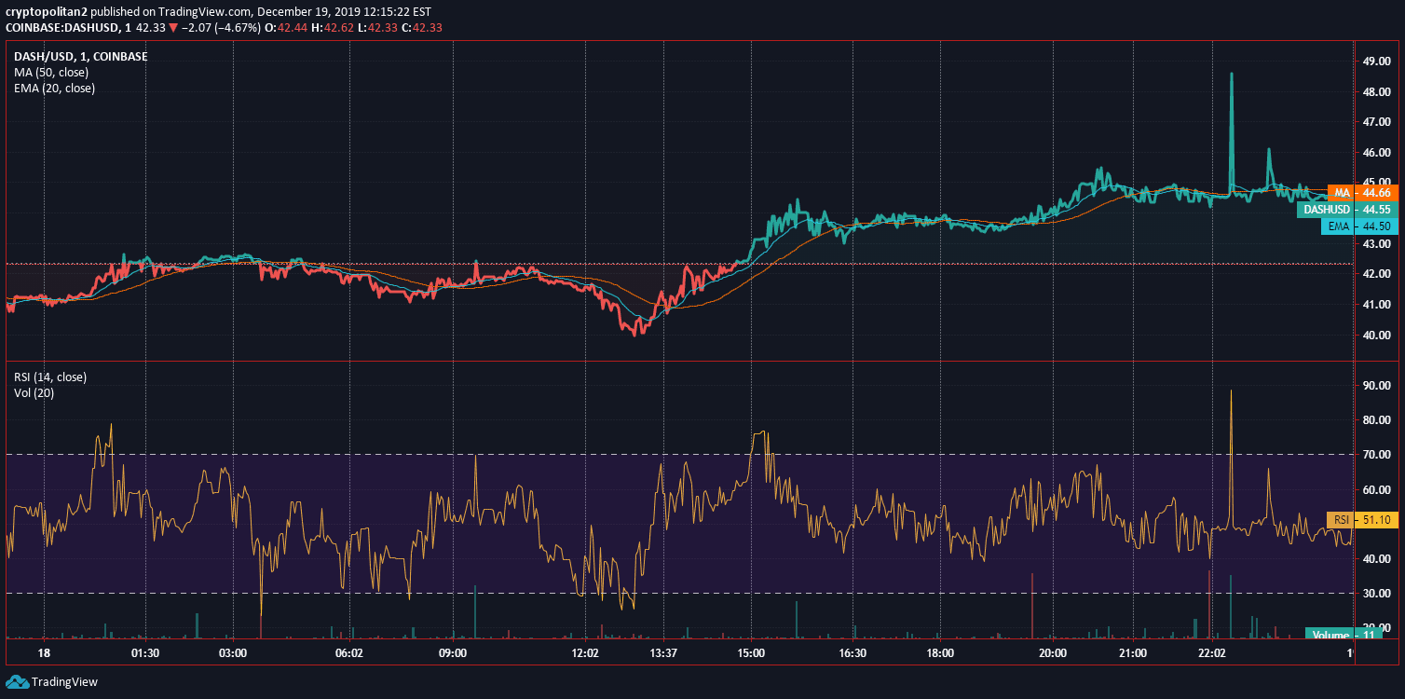Click the orange MA 44.66 price label
This screenshot has width=1405, height=699.
pos(1363,193)
